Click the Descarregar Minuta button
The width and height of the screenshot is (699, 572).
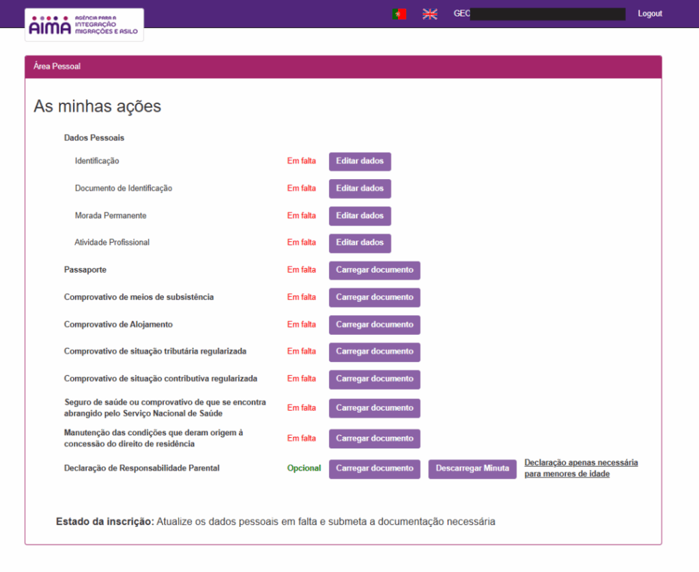pos(472,469)
